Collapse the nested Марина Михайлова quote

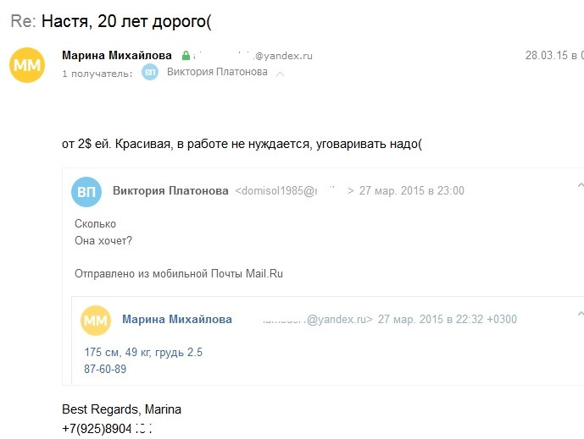(581, 314)
